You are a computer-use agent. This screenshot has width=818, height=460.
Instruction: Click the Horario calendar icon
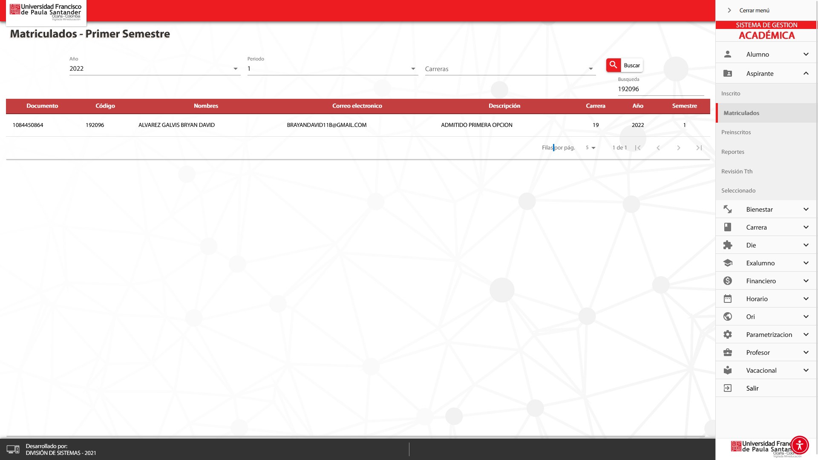pyautogui.click(x=728, y=299)
